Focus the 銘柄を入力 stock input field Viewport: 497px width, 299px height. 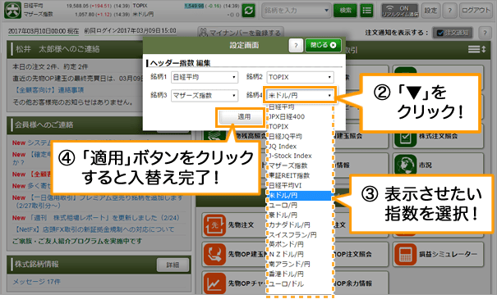(x=296, y=11)
